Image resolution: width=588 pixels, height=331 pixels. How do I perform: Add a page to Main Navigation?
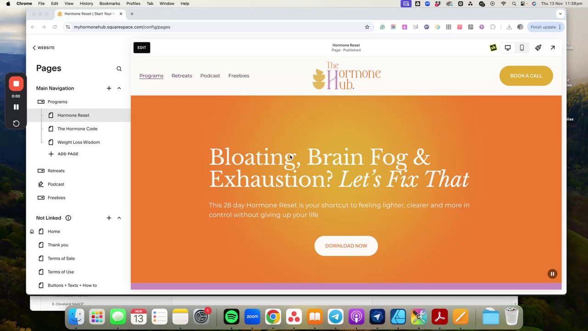coord(109,88)
